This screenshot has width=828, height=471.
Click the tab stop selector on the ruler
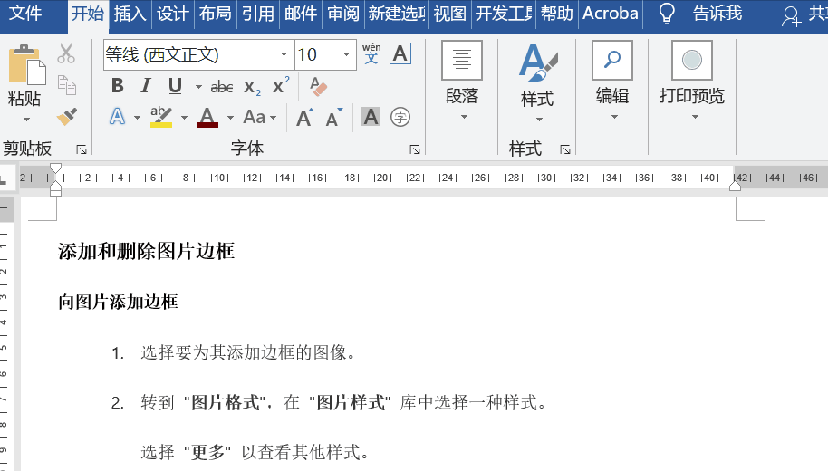(x=3, y=178)
